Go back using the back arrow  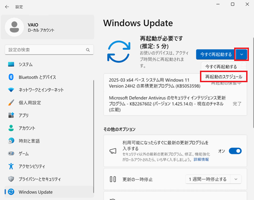[x=7, y=7]
